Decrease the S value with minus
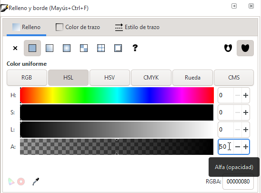261x193 pixels. pos(238,112)
